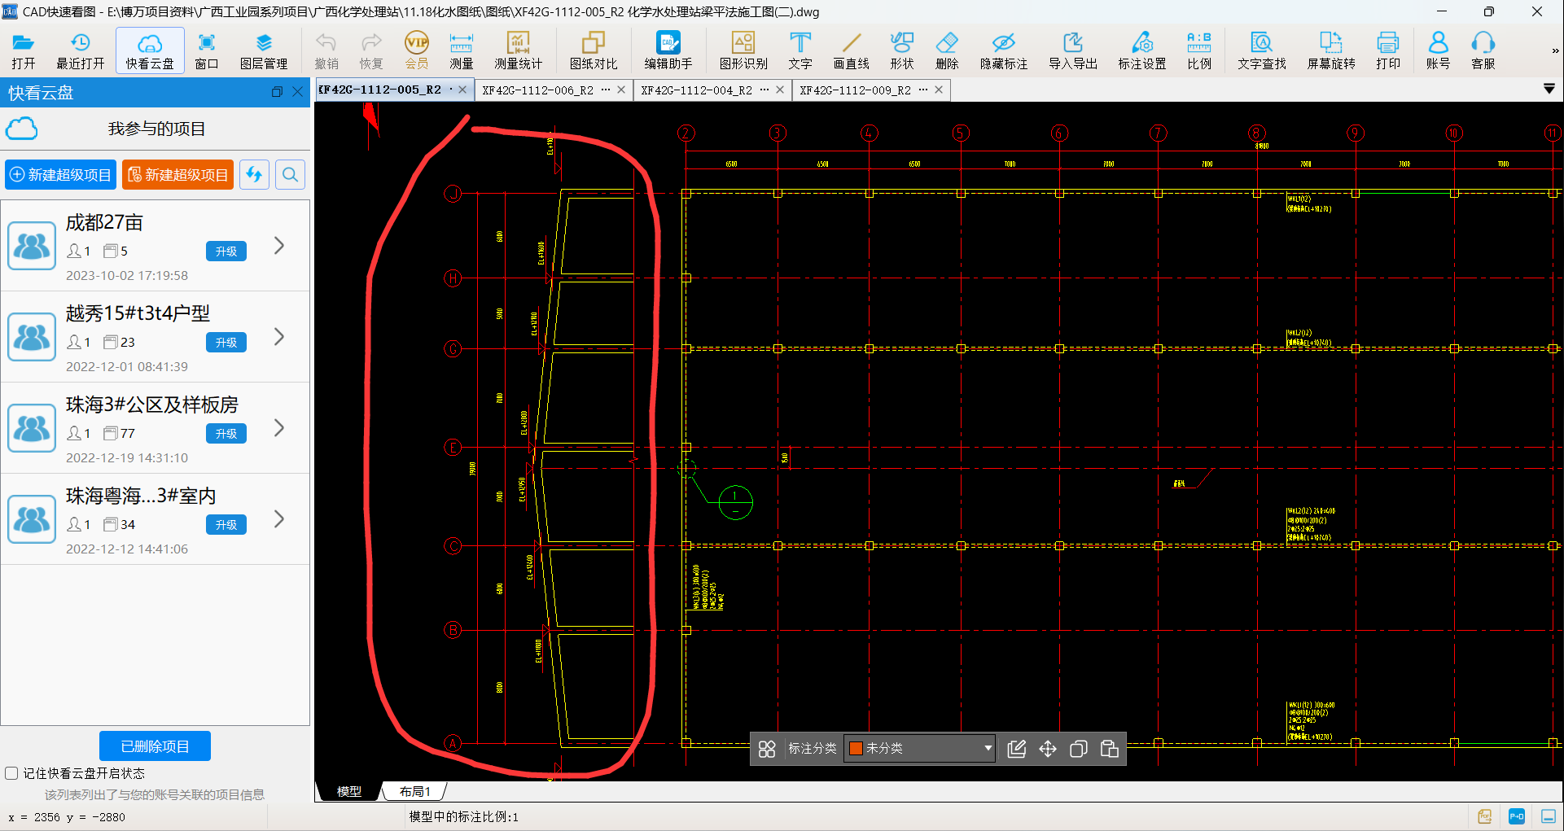Upgrade the 珠海3#公区及样板房 project via 升级
The width and height of the screenshot is (1564, 831).
tap(226, 434)
